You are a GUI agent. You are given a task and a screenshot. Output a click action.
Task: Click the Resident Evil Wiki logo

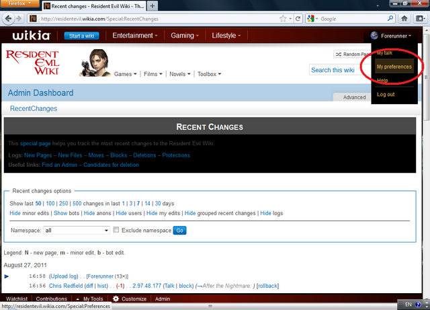pos(33,63)
